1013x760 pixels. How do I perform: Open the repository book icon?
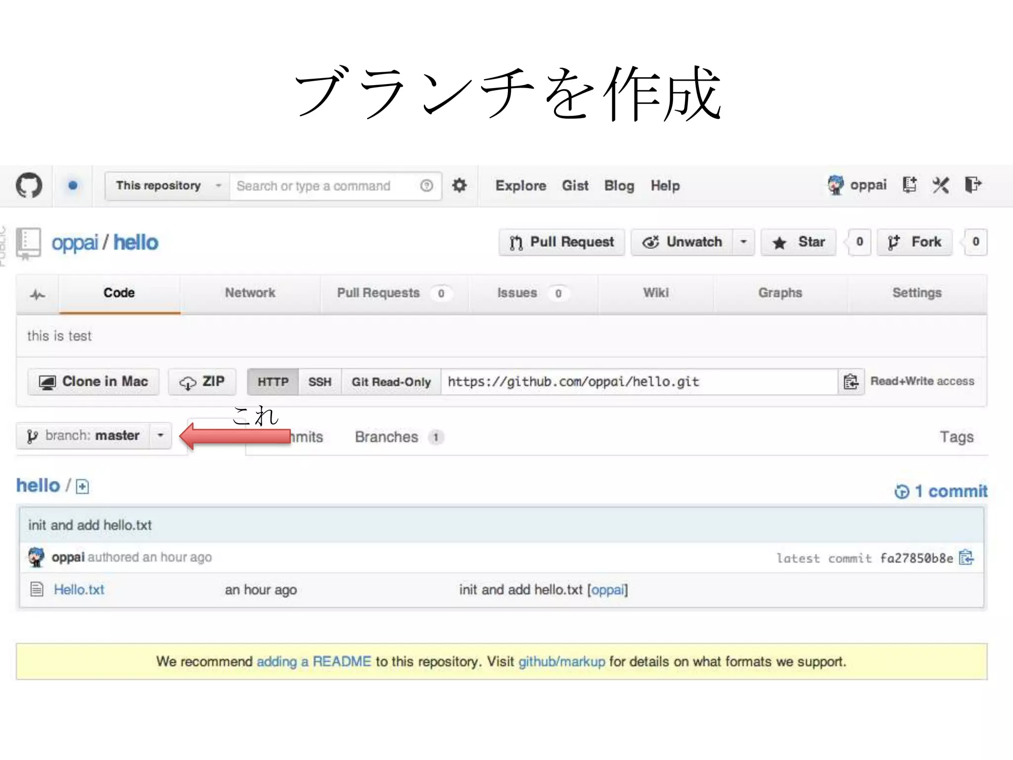point(28,243)
